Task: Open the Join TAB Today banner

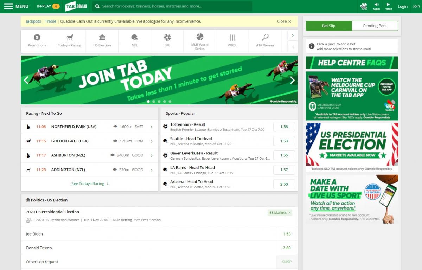Action: (159, 80)
